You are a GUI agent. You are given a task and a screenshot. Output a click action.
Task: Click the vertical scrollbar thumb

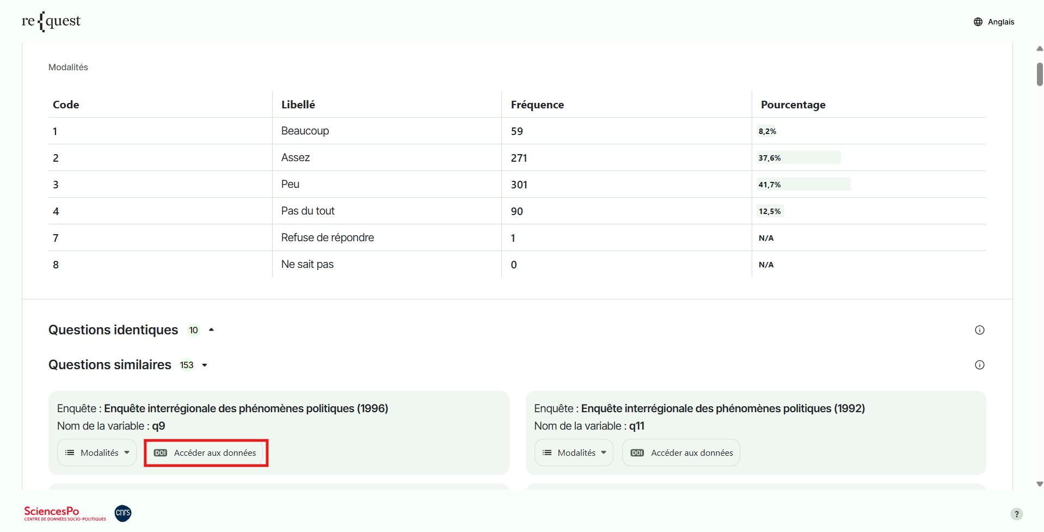tap(1040, 74)
